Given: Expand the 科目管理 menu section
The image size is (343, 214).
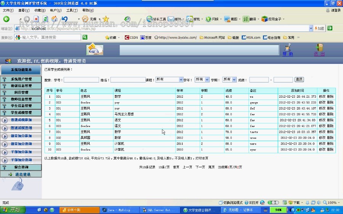Looking at the screenshot, I should pos(21,92).
